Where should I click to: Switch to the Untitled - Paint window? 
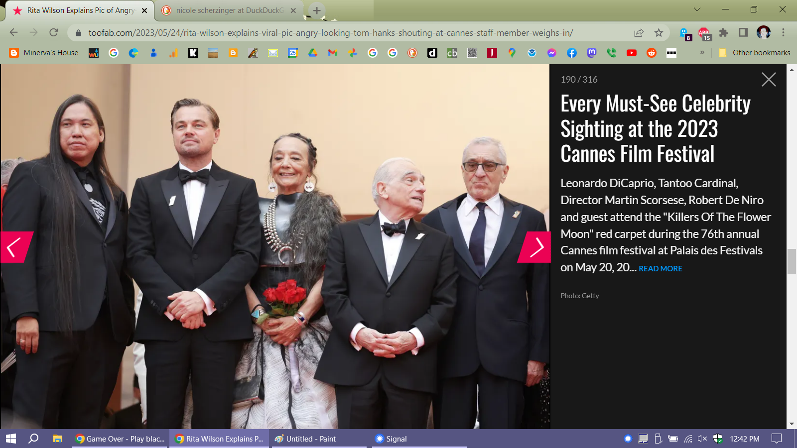click(x=319, y=439)
